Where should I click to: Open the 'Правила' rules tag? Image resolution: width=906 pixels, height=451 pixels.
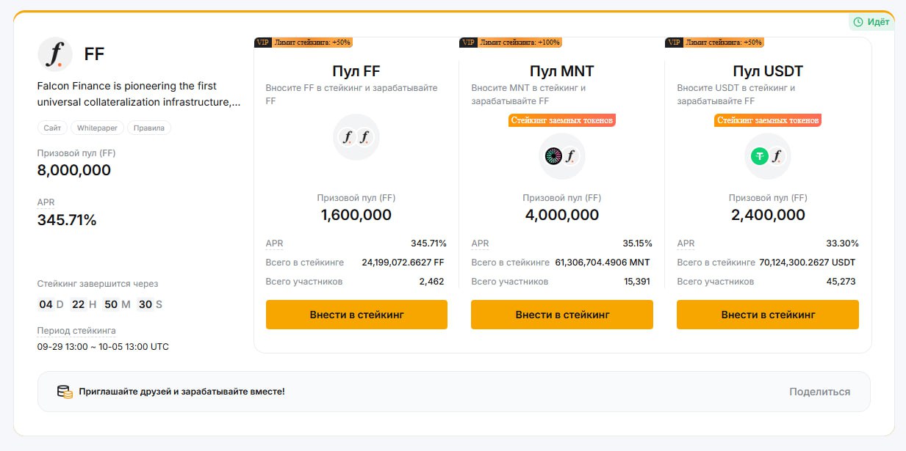149,128
